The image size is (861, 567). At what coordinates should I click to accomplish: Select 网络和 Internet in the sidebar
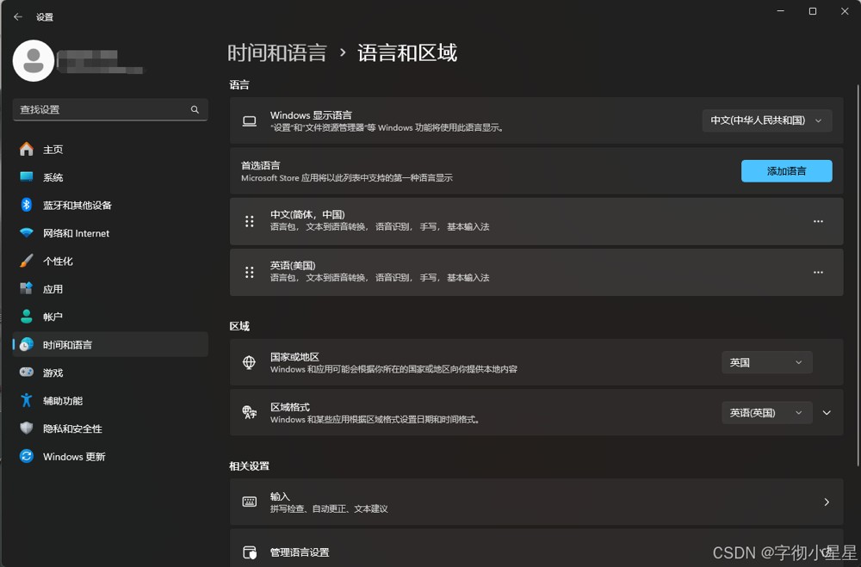click(110, 232)
